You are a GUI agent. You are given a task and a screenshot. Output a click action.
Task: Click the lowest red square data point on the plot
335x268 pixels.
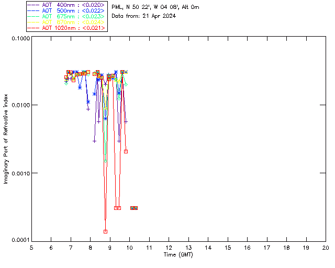click(105, 231)
